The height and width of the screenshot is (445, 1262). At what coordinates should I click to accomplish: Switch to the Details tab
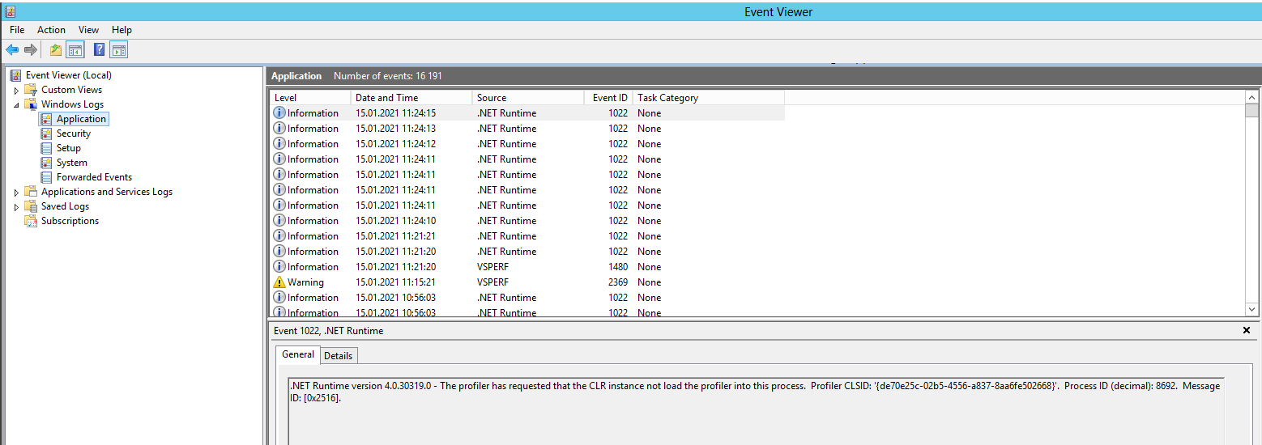(x=338, y=356)
